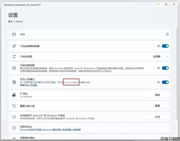Viewport: 180px width, 141px height.
Task: Click the 重置 button
Action: pyautogui.click(x=157, y=106)
